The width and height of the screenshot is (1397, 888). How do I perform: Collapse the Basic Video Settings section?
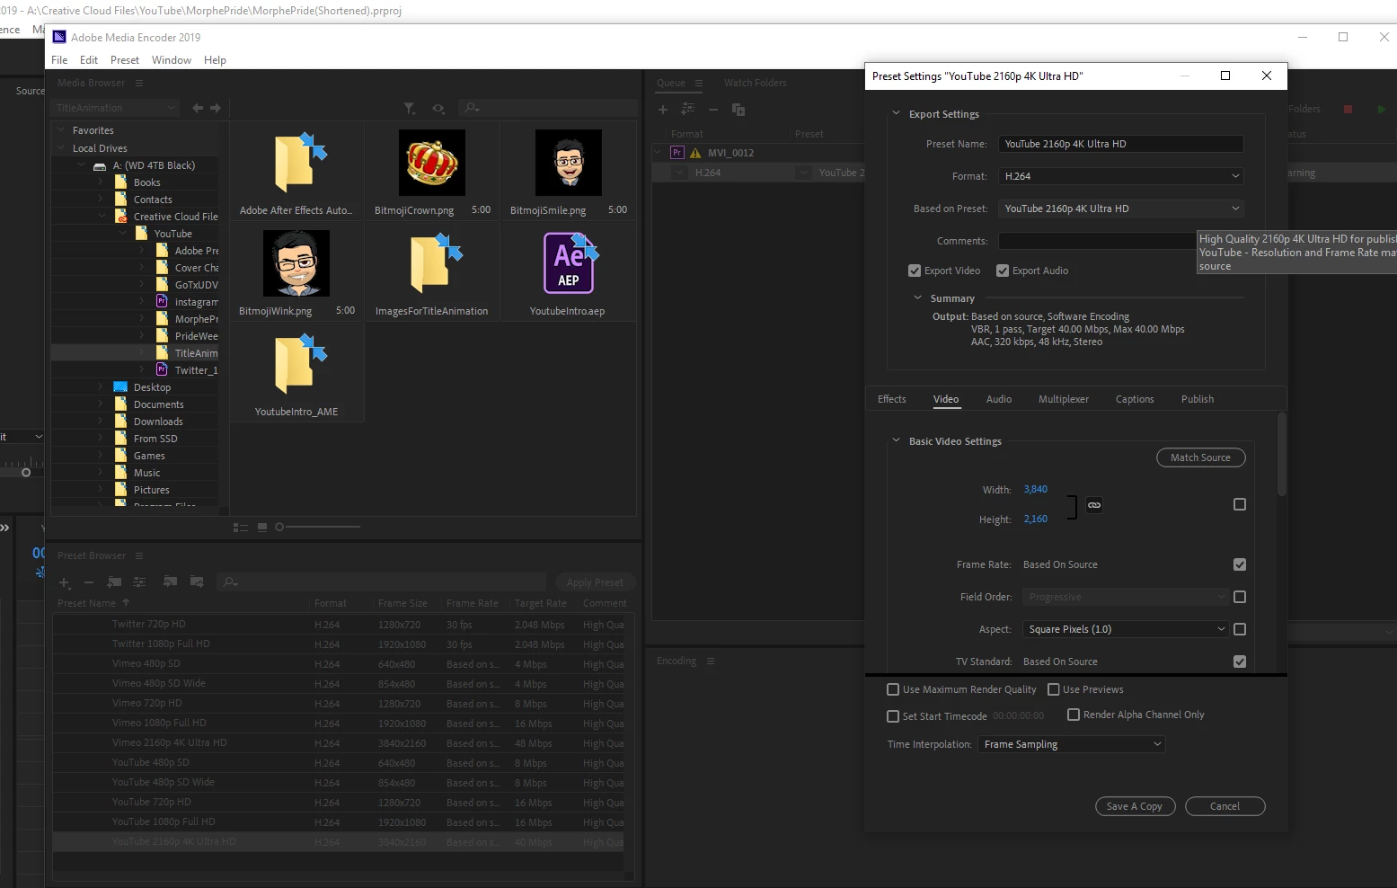(x=896, y=440)
